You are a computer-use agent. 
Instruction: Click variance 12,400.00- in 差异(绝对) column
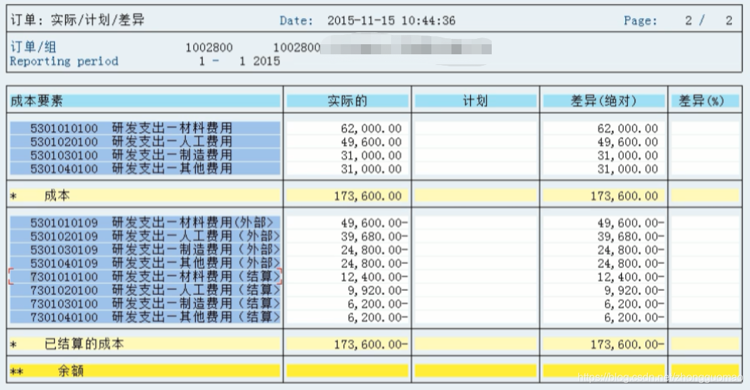pos(631,276)
